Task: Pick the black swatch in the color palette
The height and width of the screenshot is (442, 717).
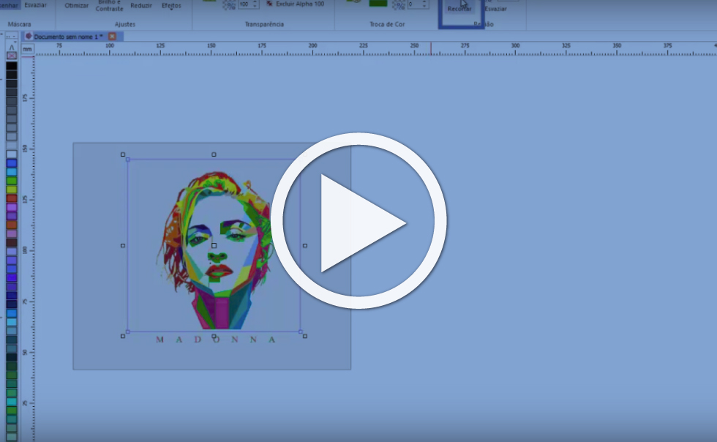Action: point(12,66)
